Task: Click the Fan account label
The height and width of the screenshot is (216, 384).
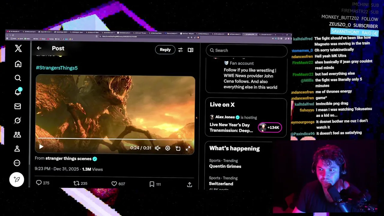Action: click(x=242, y=63)
